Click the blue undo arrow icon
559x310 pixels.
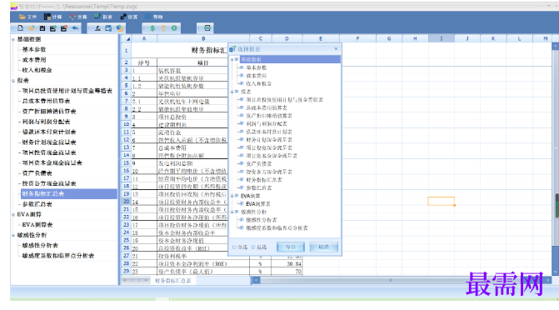pyautogui.click(x=75, y=28)
